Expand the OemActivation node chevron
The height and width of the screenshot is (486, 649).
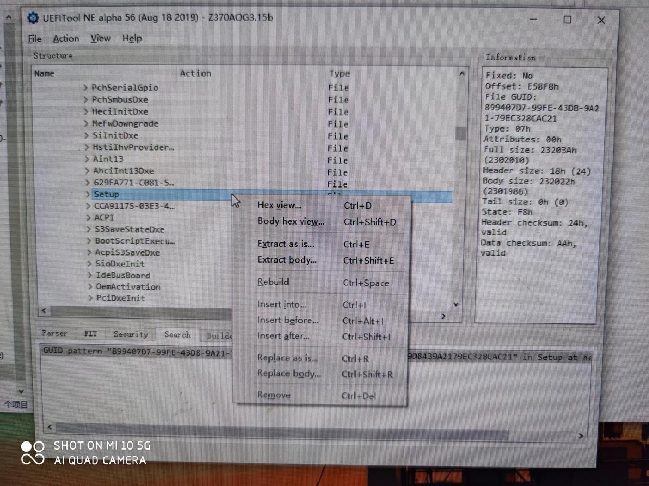click(90, 286)
